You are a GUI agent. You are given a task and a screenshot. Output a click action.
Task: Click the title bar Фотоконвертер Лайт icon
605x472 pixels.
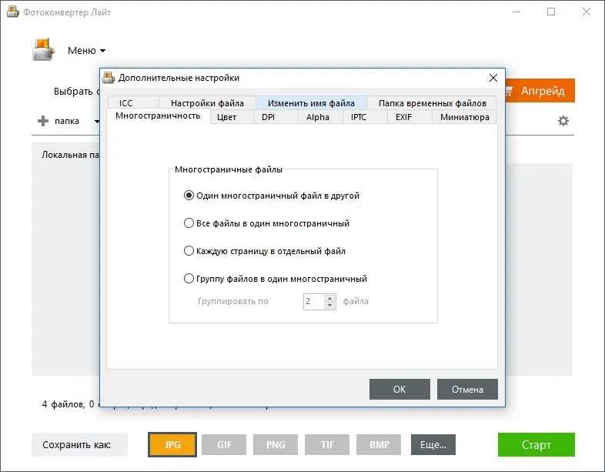13,12
